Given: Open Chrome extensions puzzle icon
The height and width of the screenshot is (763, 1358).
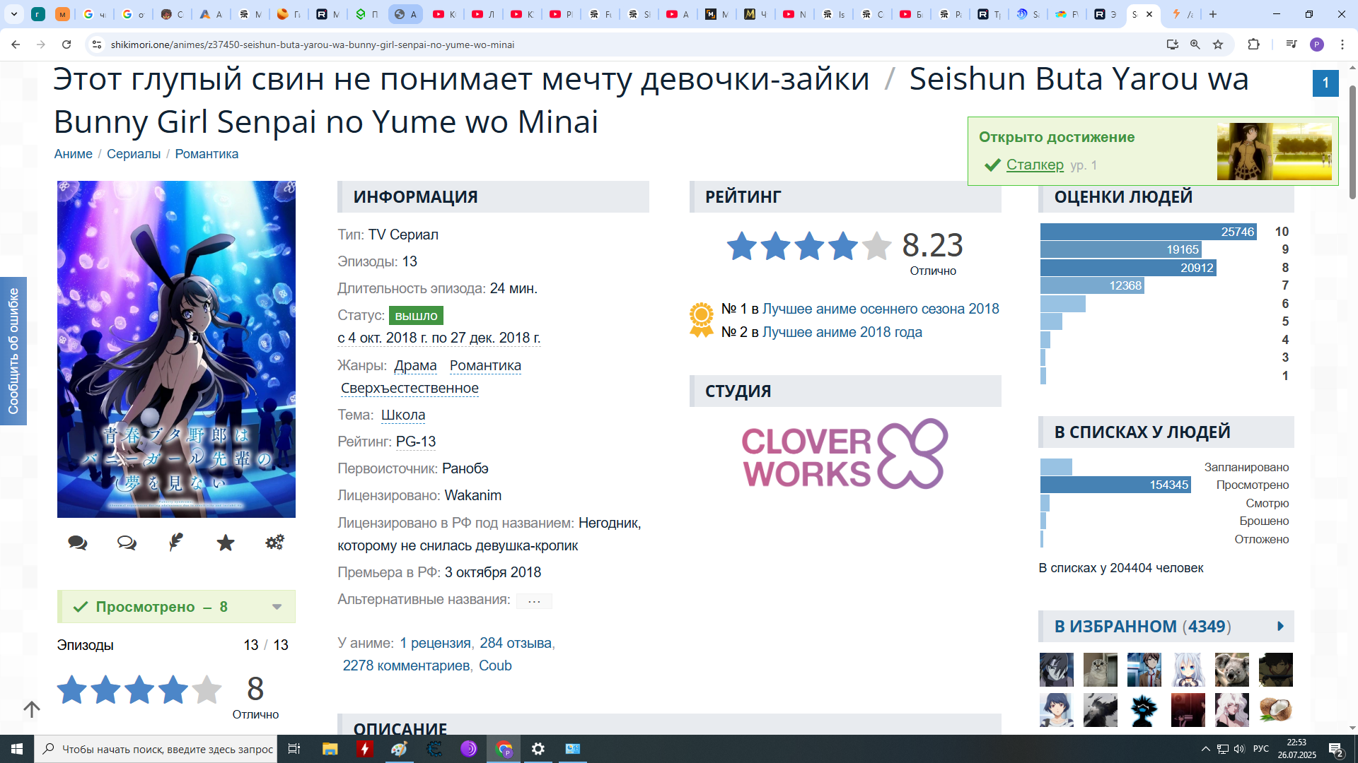Looking at the screenshot, I should pyautogui.click(x=1253, y=45).
